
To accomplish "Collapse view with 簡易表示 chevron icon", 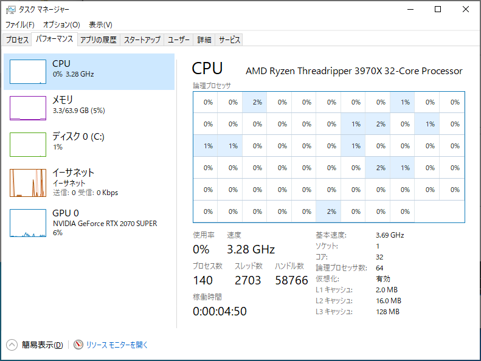I will 12,345.
